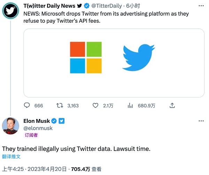Click the 2023年4月20日 timestamp

47,169
